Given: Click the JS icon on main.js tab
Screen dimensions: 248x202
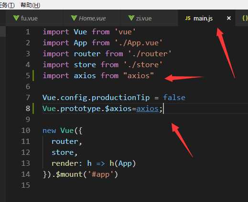Looking at the screenshot, I should click(x=188, y=18).
